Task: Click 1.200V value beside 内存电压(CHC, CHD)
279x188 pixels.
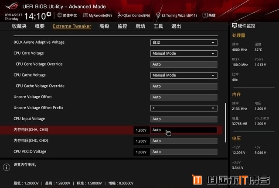Action: click(141, 141)
